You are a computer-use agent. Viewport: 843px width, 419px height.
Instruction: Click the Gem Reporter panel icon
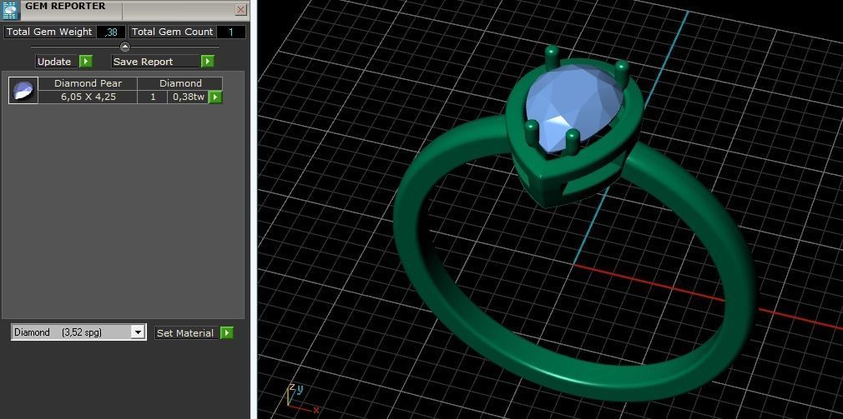coord(10,10)
